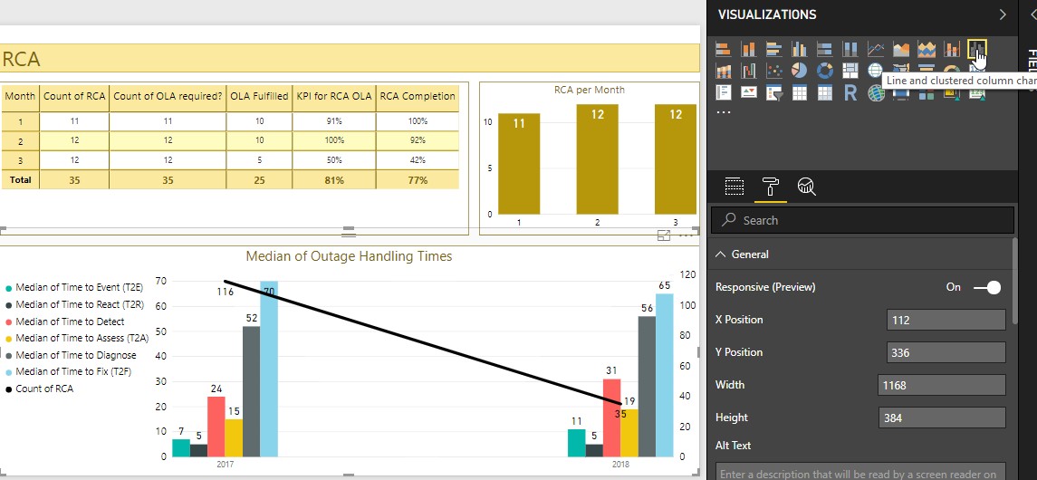
Task: Open more visuals ellipsis in Visualizations pane
Action: (724, 112)
